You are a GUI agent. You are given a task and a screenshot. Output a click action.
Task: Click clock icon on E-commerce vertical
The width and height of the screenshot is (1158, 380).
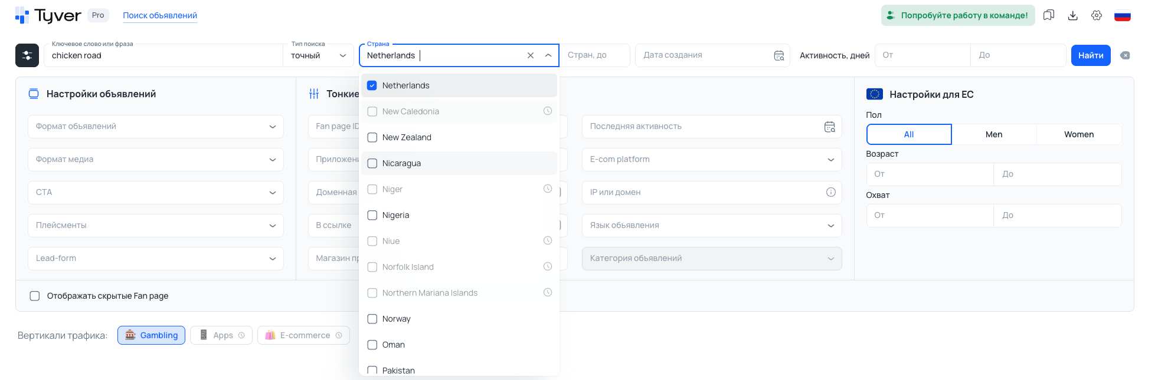click(339, 335)
